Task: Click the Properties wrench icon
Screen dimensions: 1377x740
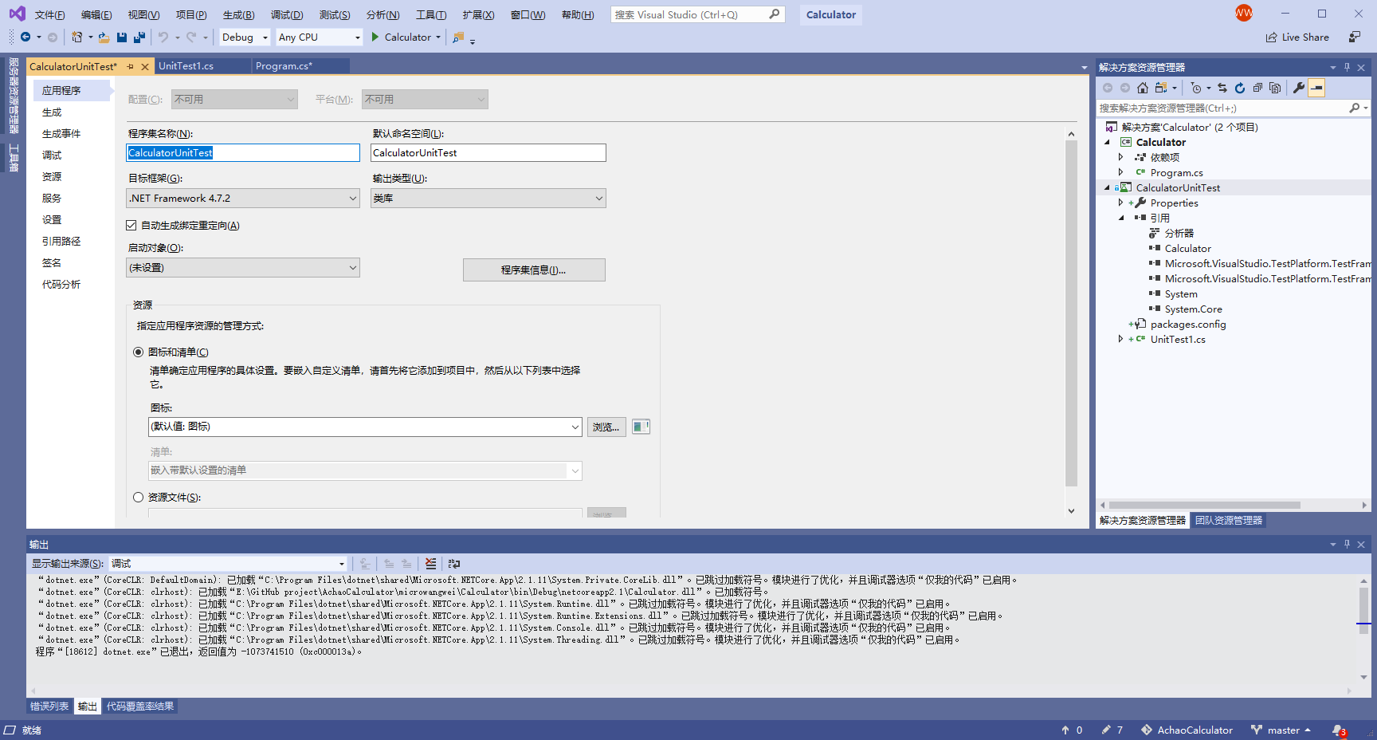Action: [1299, 88]
